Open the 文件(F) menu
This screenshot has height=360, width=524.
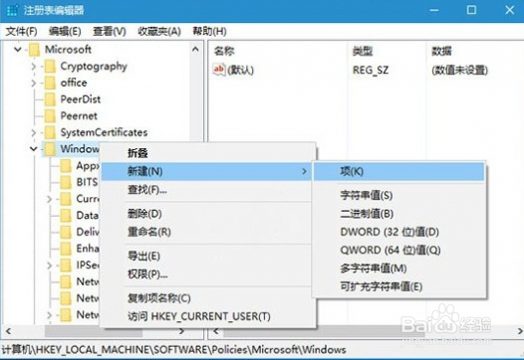(22, 32)
